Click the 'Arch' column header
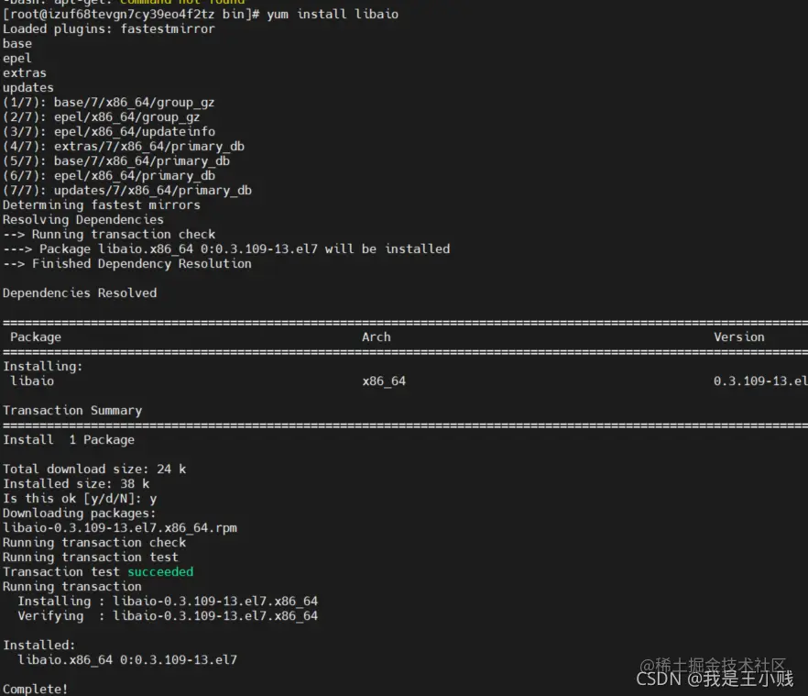This screenshot has width=808, height=696. pyautogui.click(x=377, y=337)
